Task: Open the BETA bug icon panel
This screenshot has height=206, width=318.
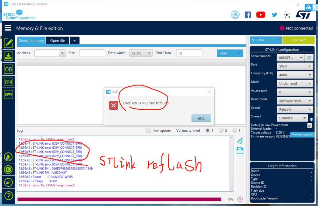Action: [x=8, y=157]
